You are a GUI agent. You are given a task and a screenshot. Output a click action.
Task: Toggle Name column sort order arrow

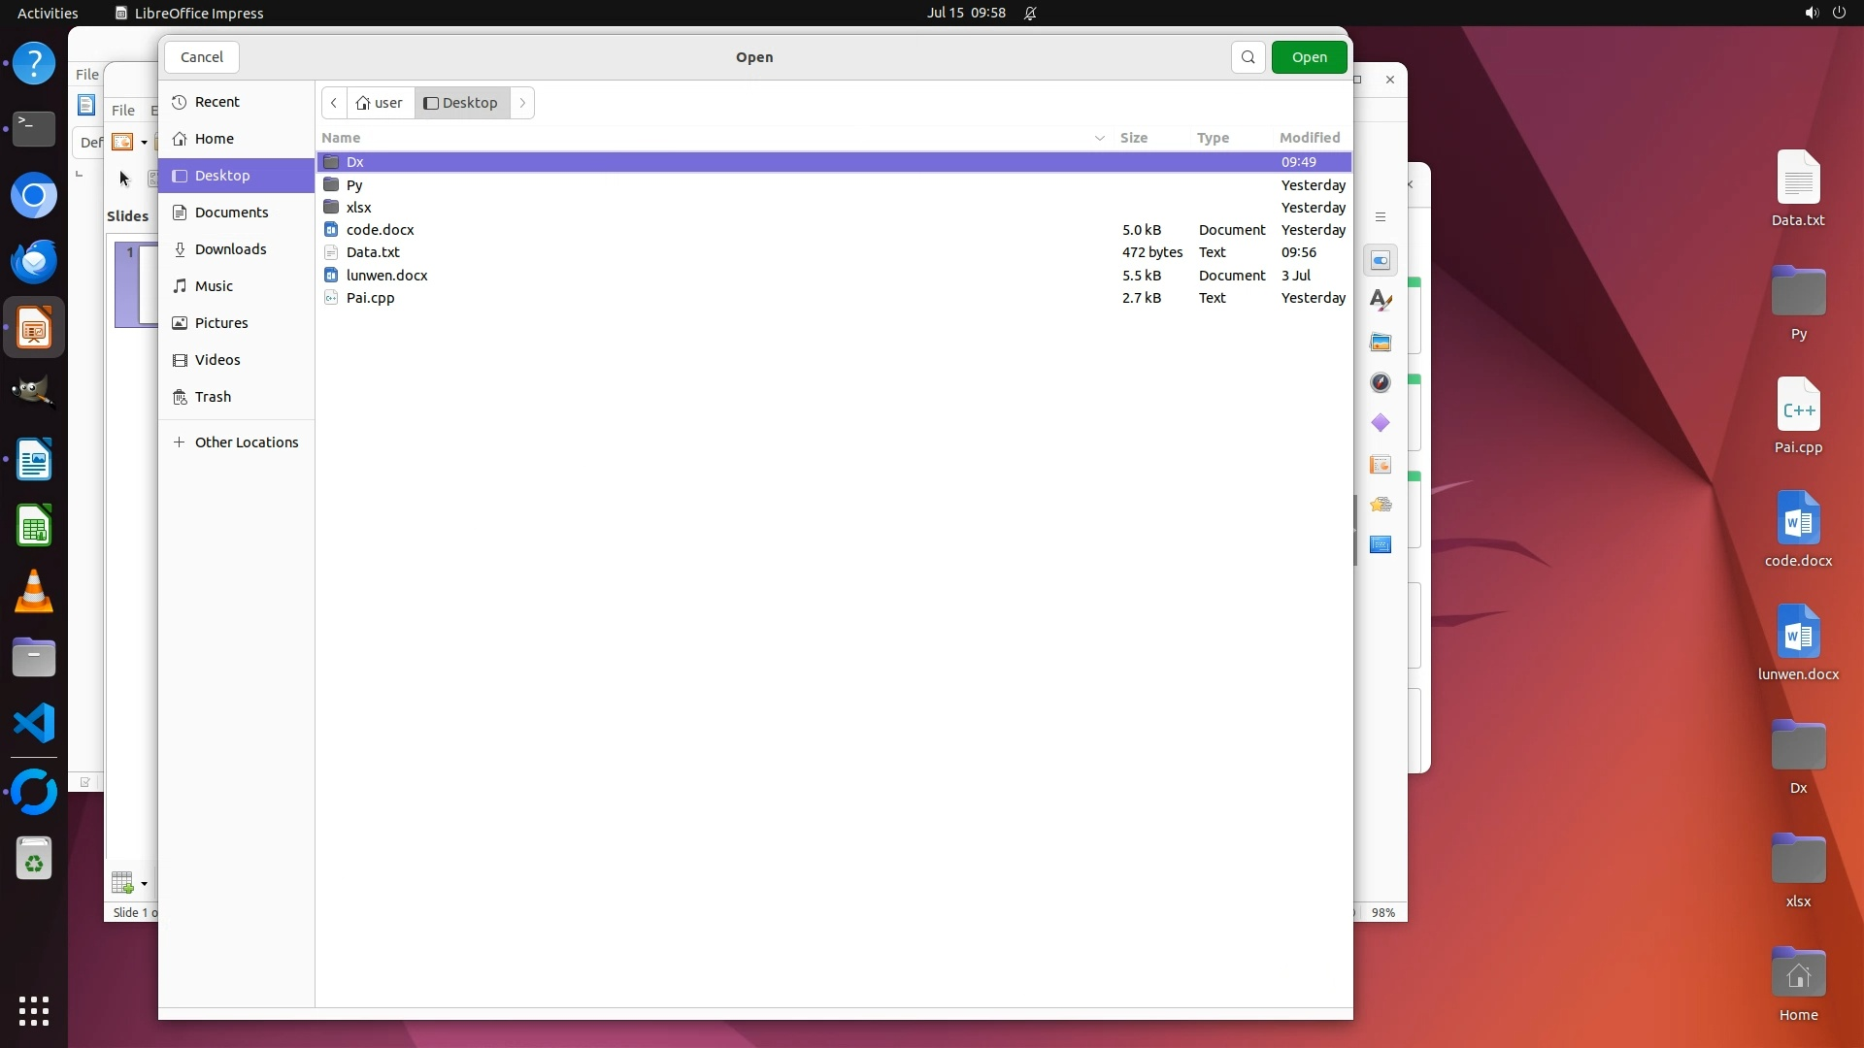(x=1100, y=138)
